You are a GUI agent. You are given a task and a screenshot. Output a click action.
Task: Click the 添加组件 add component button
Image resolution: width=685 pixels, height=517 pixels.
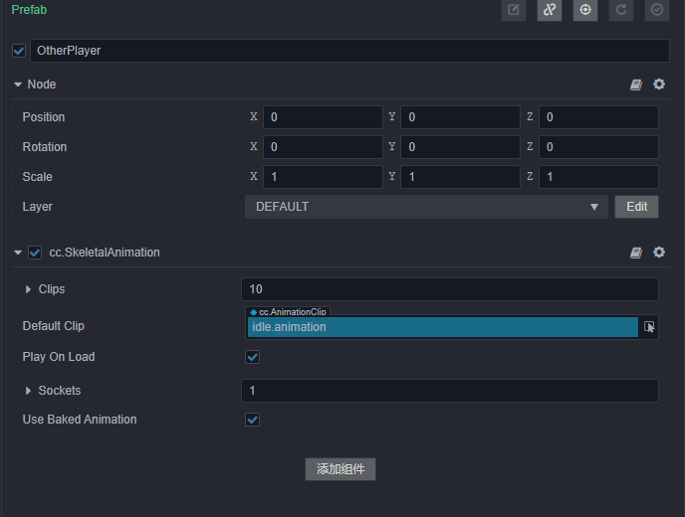[341, 469]
